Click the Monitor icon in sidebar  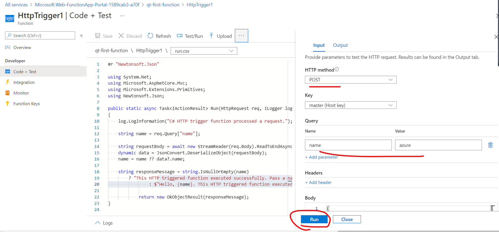[x=8, y=93]
